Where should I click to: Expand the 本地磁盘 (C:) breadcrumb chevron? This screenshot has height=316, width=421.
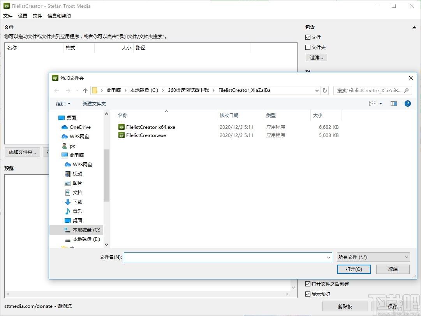[163, 90]
